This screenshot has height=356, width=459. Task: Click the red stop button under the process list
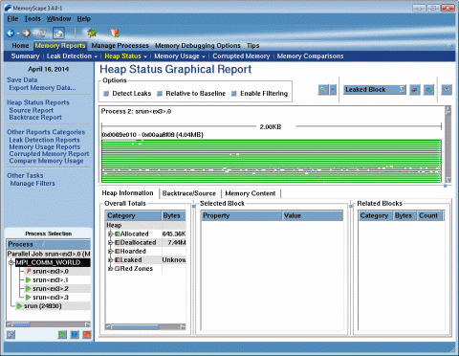[x=87, y=335]
